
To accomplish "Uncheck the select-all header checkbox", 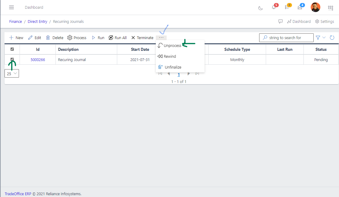I will click(12, 49).
